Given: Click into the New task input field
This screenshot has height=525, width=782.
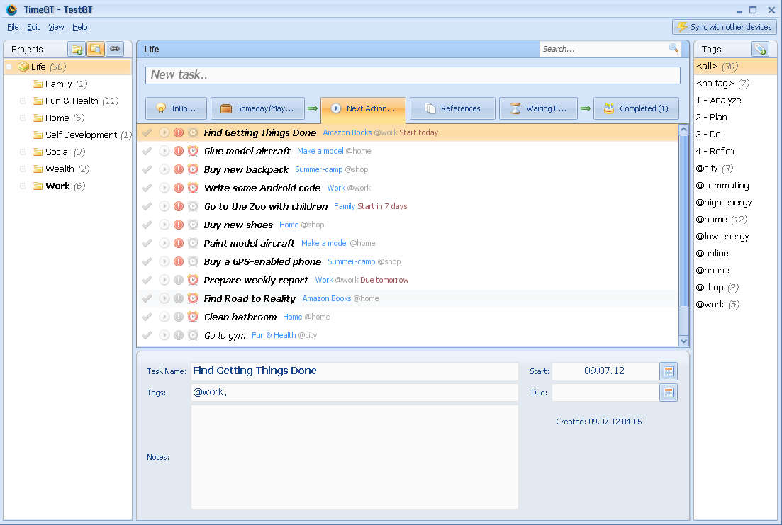Looking at the screenshot, I should tap(413, 75).
